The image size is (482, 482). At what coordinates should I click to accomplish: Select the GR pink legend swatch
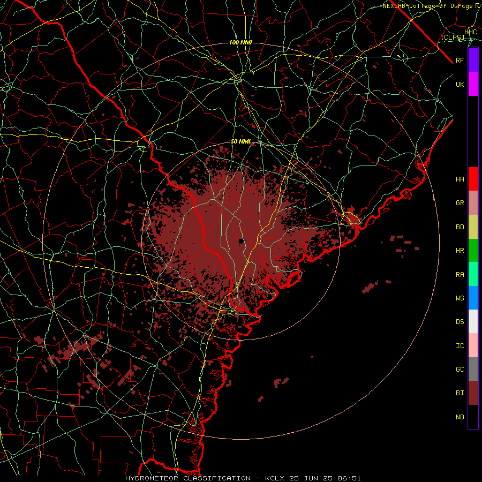coord(473,203)
